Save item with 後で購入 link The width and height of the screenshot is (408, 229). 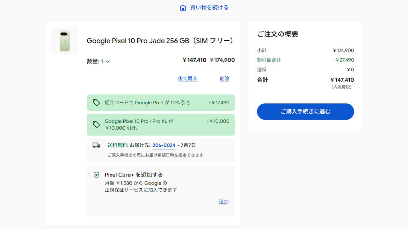(x=188, y=79)
